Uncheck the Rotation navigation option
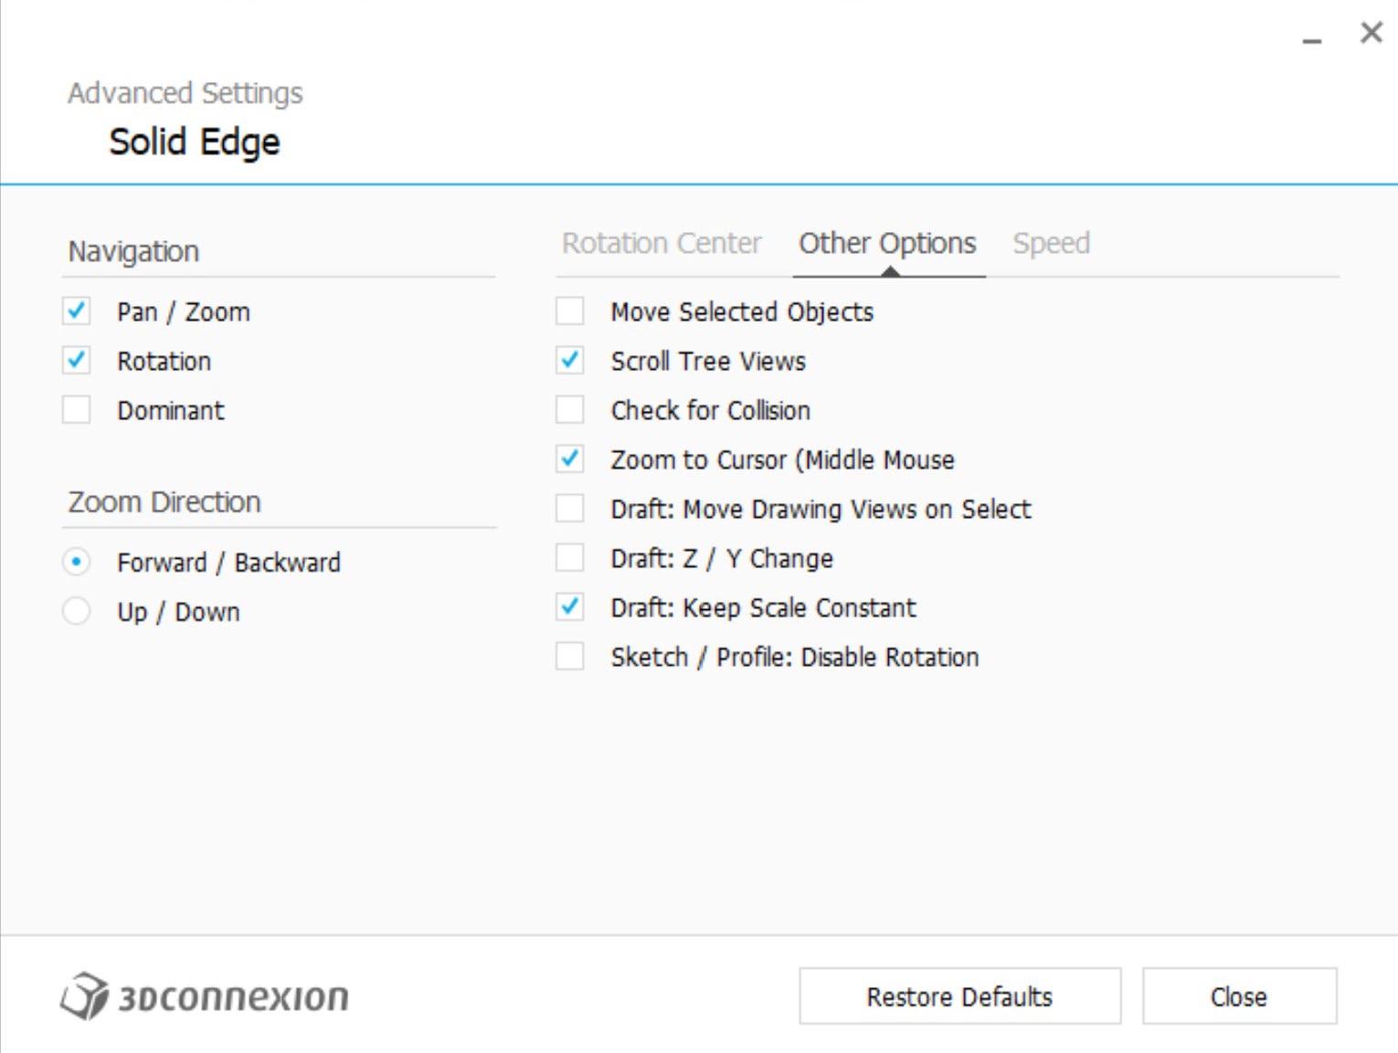 point(77,361)
